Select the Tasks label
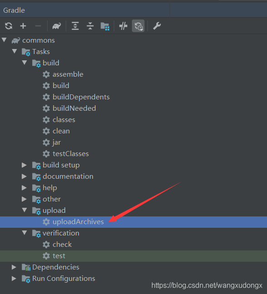267x294 pixels. [x=41, y=52]
